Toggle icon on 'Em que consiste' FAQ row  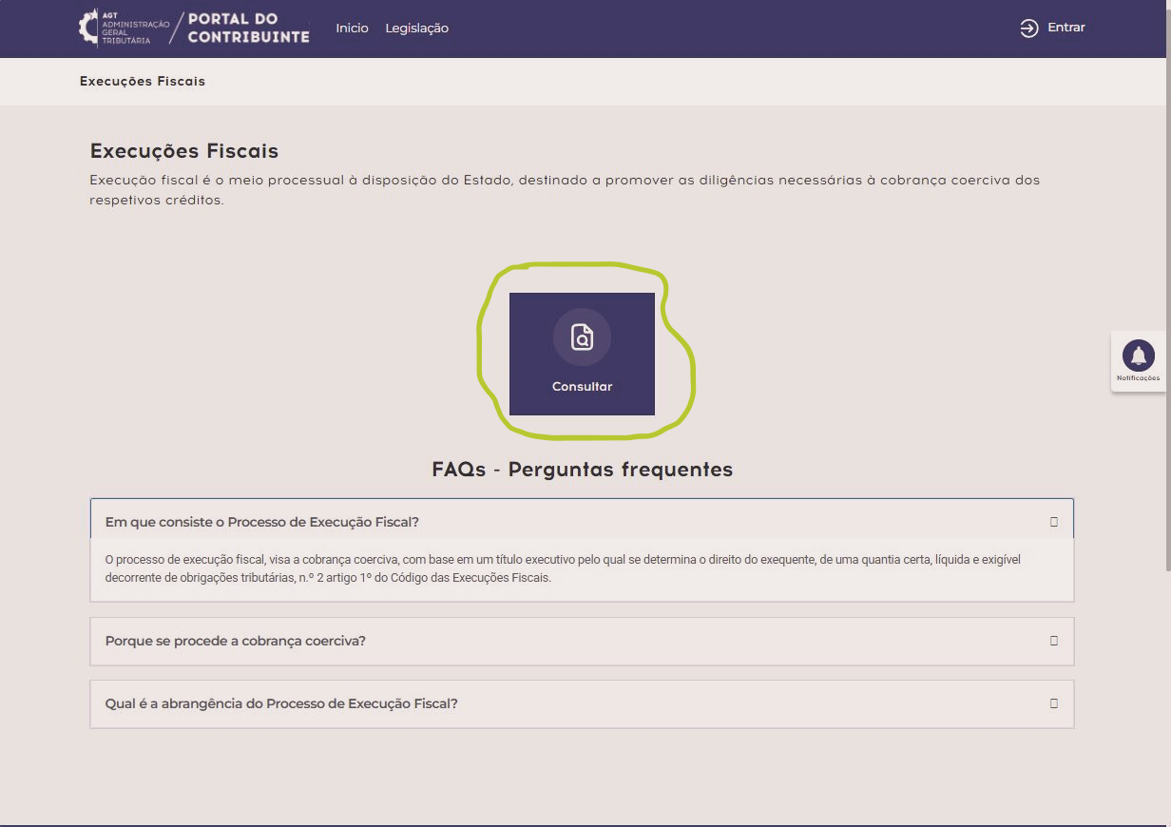tap(1053, 522)
